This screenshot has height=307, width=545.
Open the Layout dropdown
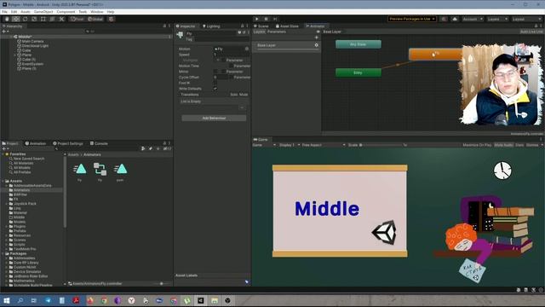click(526, 19)
